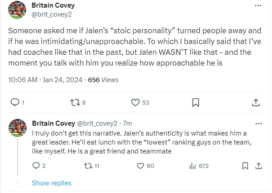This screenshot has height=193, width=272.
Task: Reply to the main Jalen tweet
Action: tap(15, 102)
